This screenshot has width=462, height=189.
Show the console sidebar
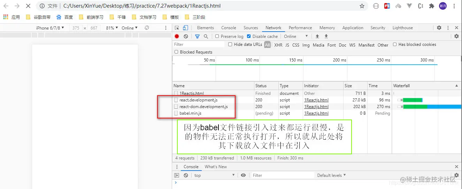pos(177,175)
